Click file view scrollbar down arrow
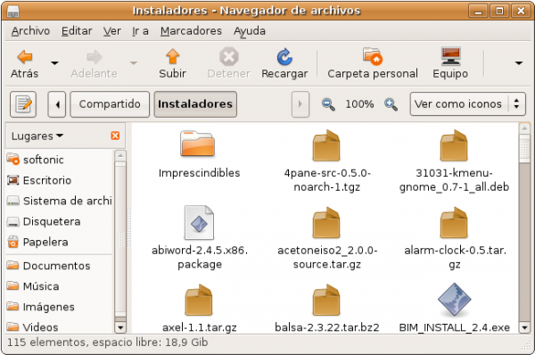This screenshot has width=535, height=355. click(x=524, y=327)
